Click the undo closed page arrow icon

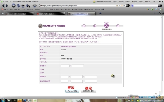(x=28, y=6)
